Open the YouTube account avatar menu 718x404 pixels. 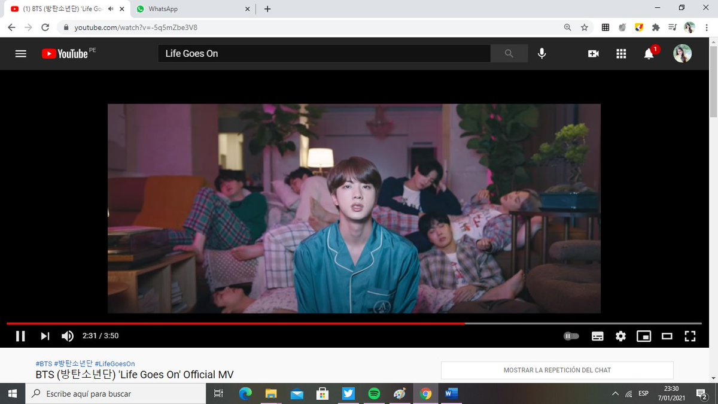pos(683,53)
